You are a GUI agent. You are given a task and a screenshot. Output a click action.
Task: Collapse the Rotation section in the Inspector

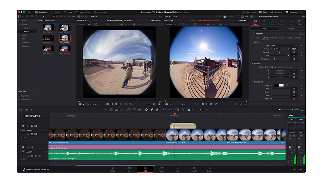[252, 63]
